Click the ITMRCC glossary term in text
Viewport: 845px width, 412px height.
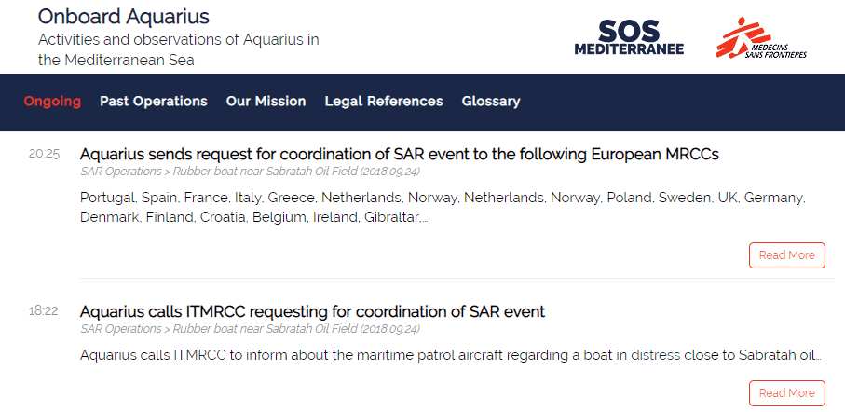(x=199, y=356)
